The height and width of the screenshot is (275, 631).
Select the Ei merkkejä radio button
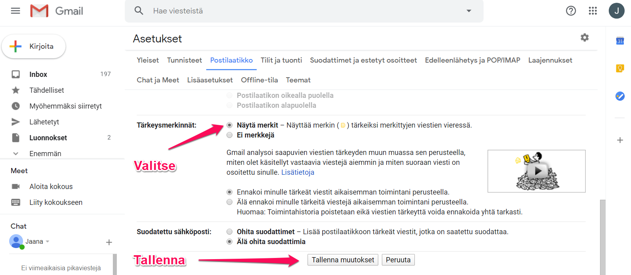point(230,135)
